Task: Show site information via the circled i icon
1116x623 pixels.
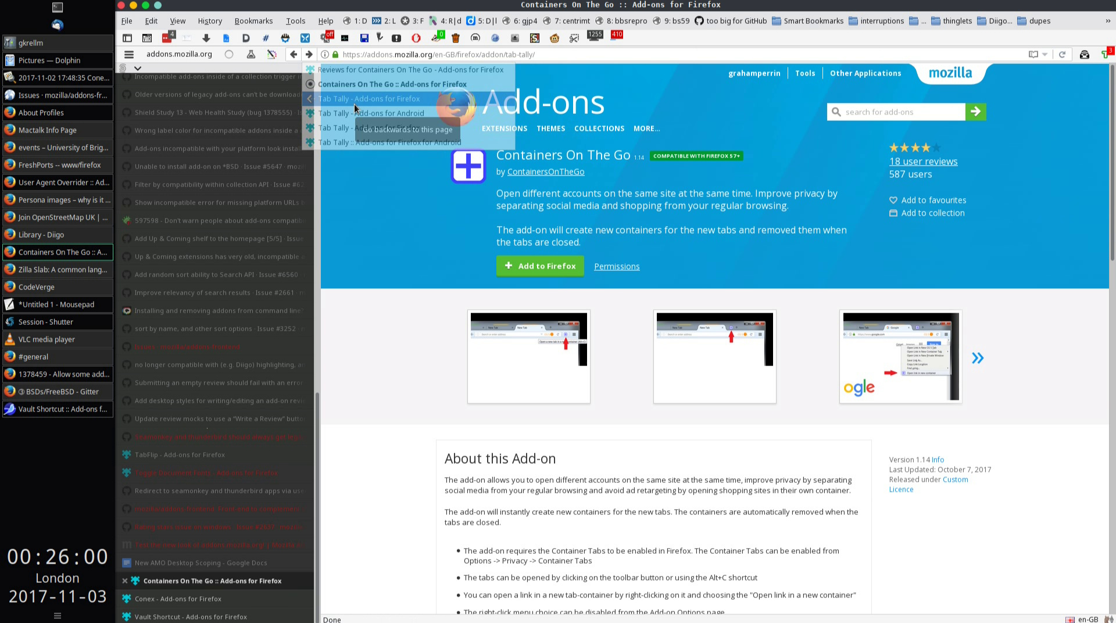Action: pyautogui.click(x=325, y=55)
